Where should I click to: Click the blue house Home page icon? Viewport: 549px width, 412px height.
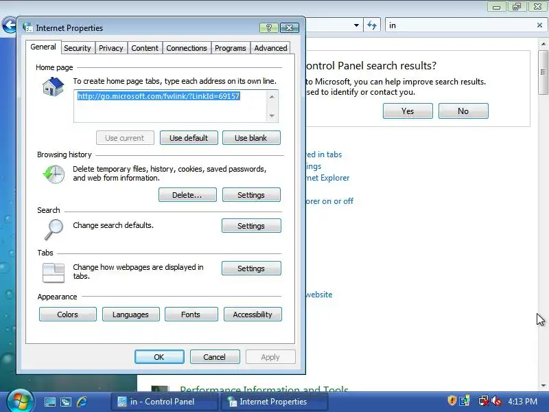point(53,87)
